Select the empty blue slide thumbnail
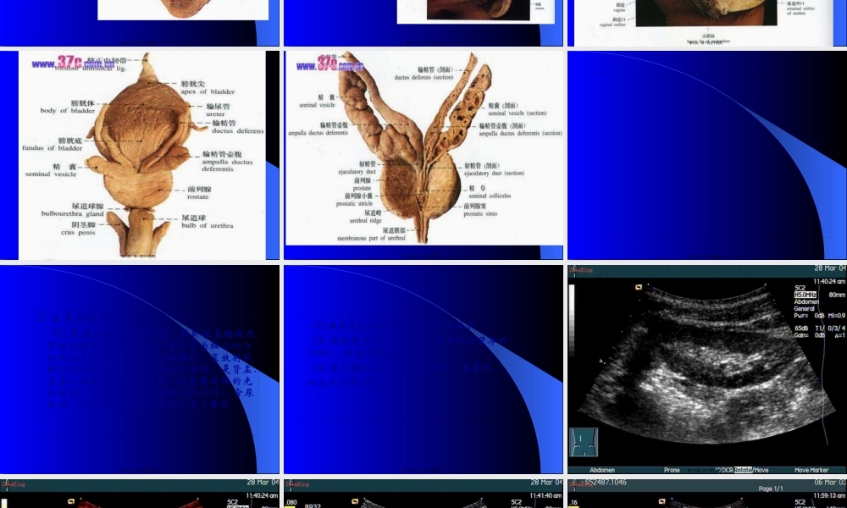The width and height of the screenshot is (847, 508). 706,155
